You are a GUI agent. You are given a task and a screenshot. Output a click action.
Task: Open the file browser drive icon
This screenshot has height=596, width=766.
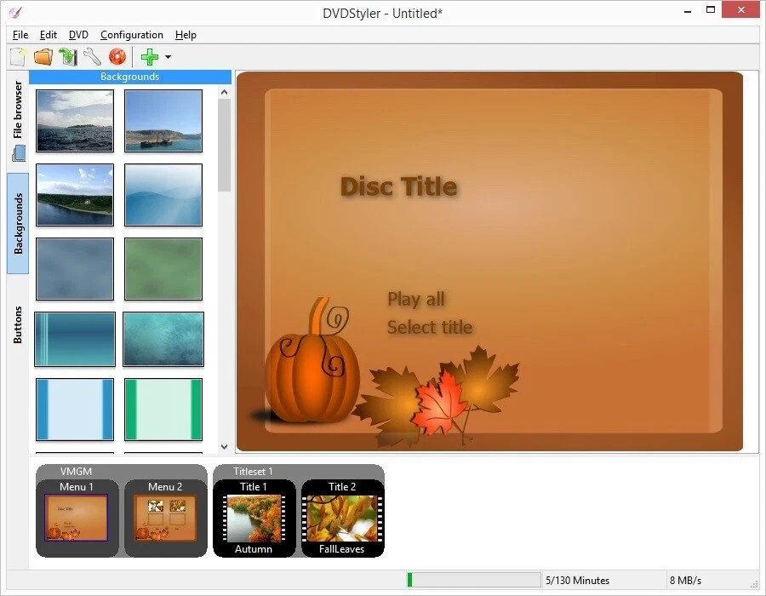point(17,153)
